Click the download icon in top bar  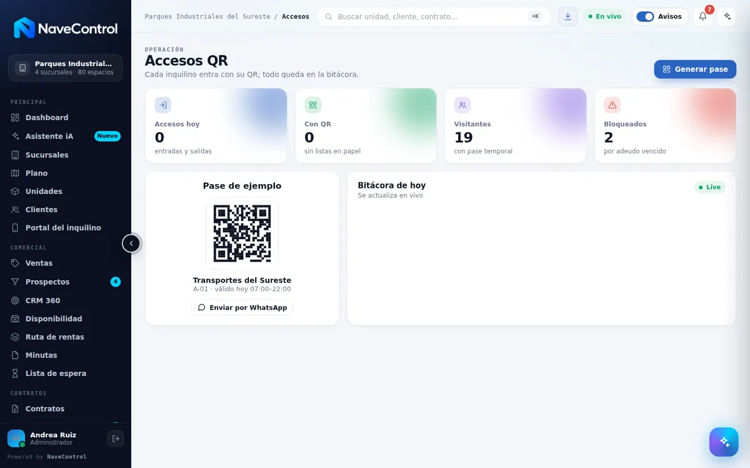[x=567, y=17]
